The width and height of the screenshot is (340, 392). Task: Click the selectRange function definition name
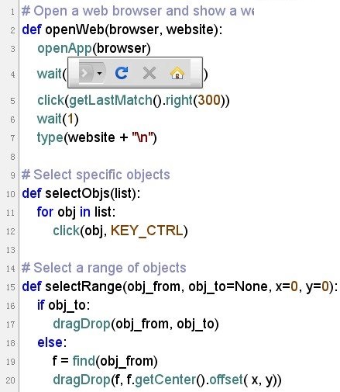tap(84, 286)
